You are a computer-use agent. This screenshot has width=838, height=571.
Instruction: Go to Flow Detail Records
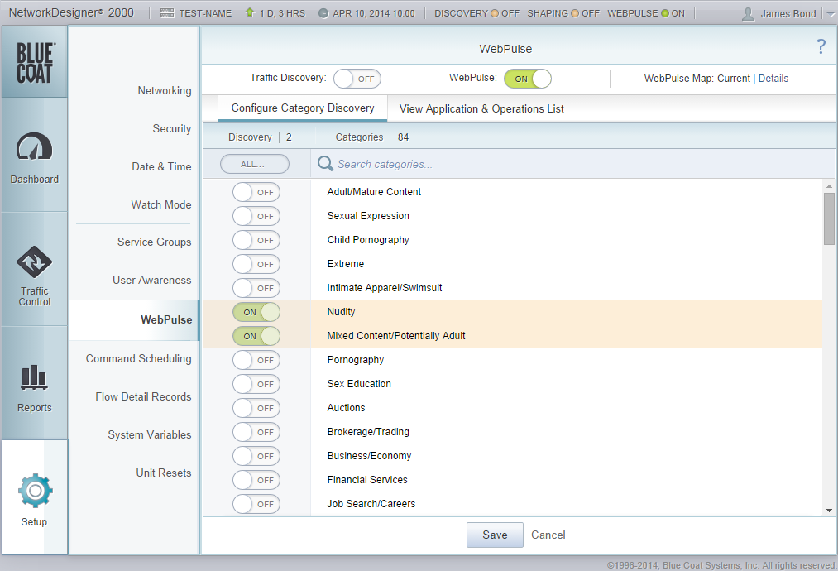point(143,396)
